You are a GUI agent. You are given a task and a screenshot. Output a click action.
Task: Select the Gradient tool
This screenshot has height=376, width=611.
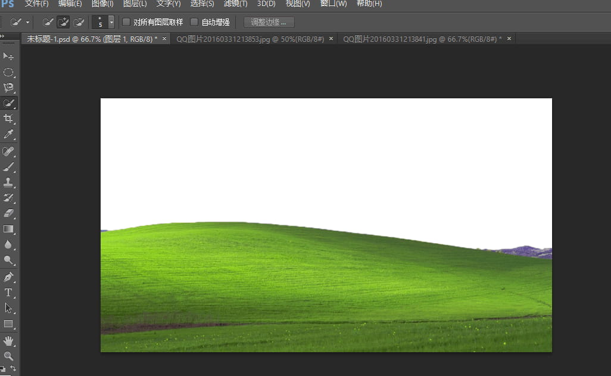pos(8,229)
